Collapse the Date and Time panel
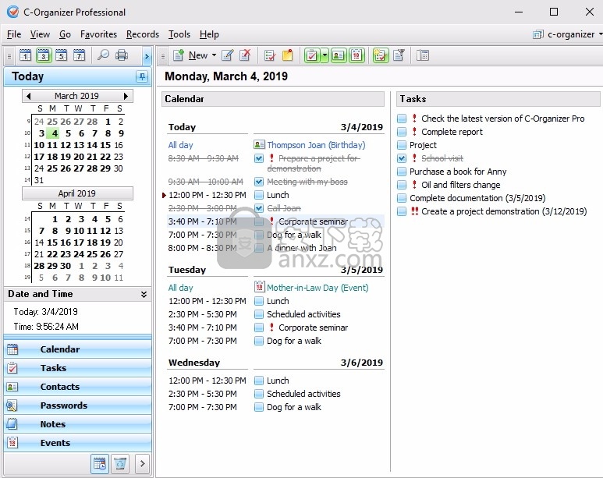603x478 pixels. 144,295
